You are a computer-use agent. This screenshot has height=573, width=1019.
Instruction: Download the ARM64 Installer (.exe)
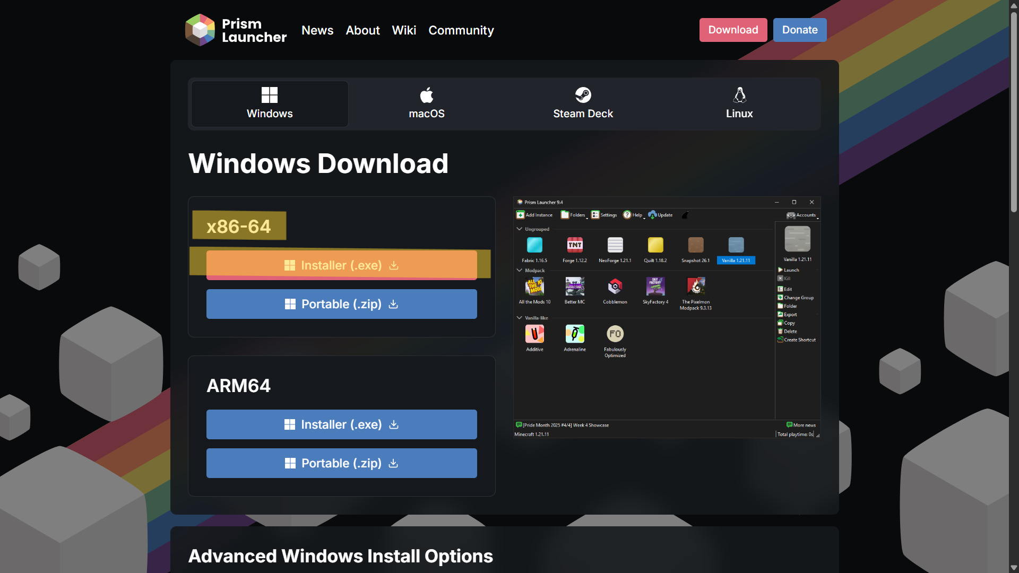click(x=341, y=424)
